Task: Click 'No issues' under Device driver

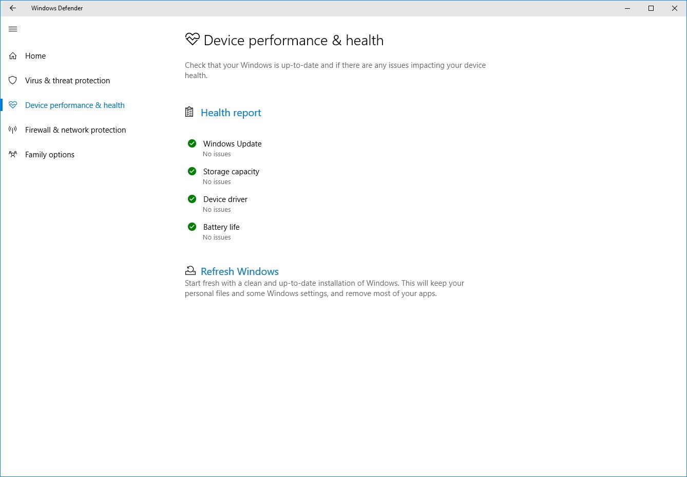Action: [217, 209]
